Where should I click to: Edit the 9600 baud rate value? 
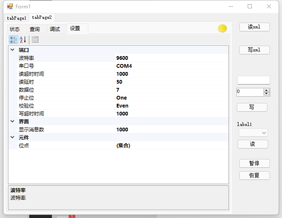click(172, 58)
